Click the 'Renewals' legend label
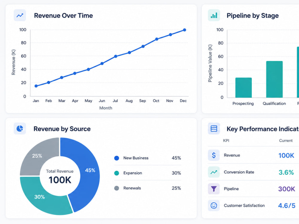This screenshot has width=299, height=224. [x=132, y=188]
